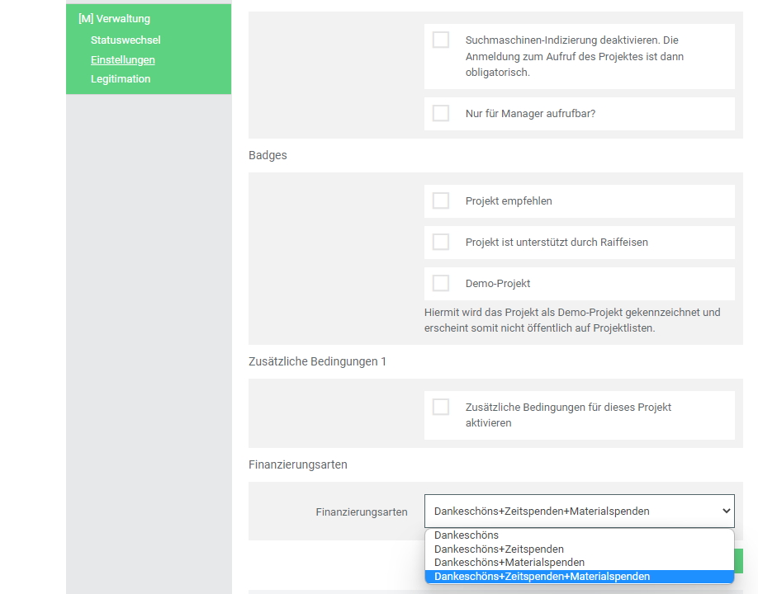Select Dankeschöns+Zeitspenden from the open list
The image size is (758, 594).
point(499,549)
